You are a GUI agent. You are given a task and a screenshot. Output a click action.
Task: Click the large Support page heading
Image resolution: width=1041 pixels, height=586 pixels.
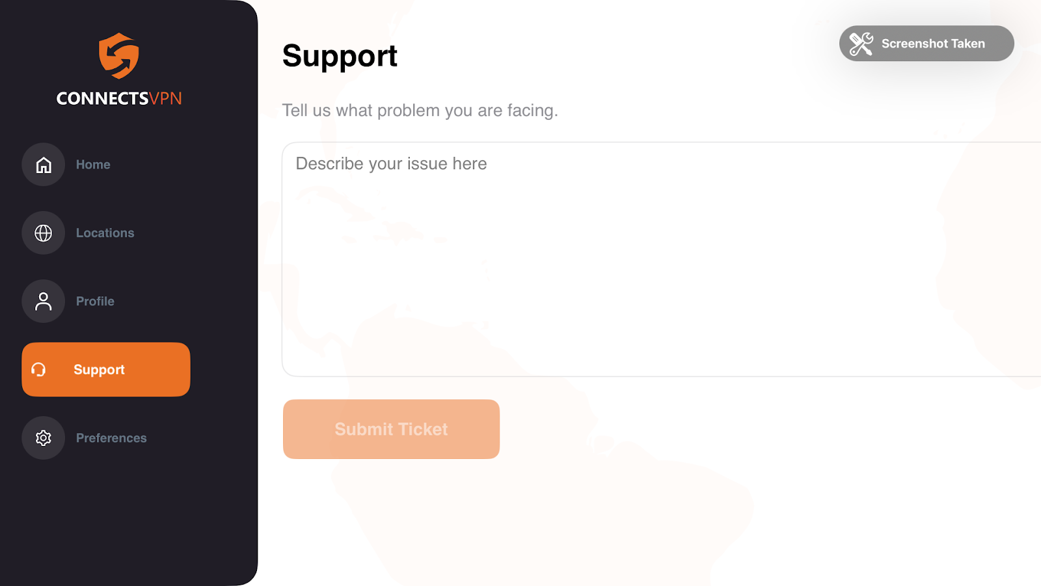point(340,57)
